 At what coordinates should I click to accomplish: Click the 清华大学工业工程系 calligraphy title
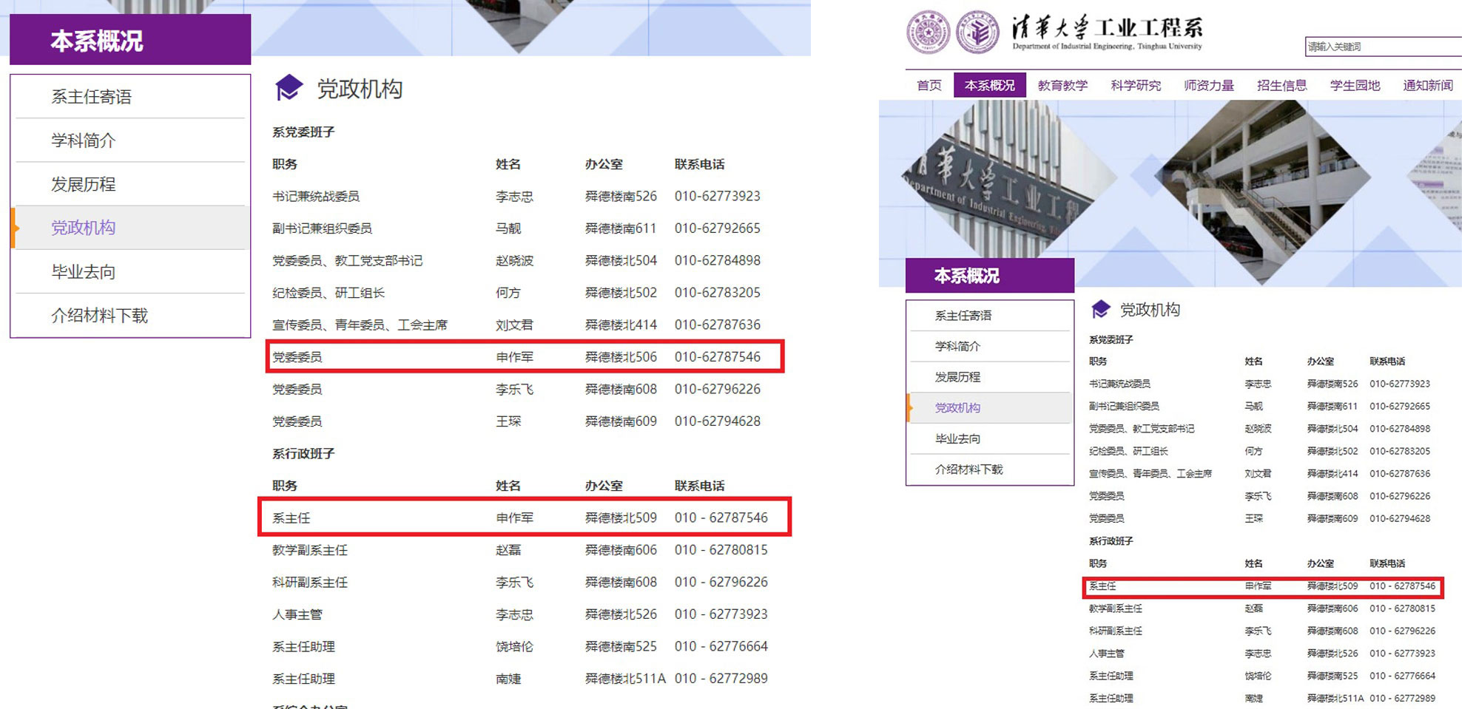click(1107, 29)
